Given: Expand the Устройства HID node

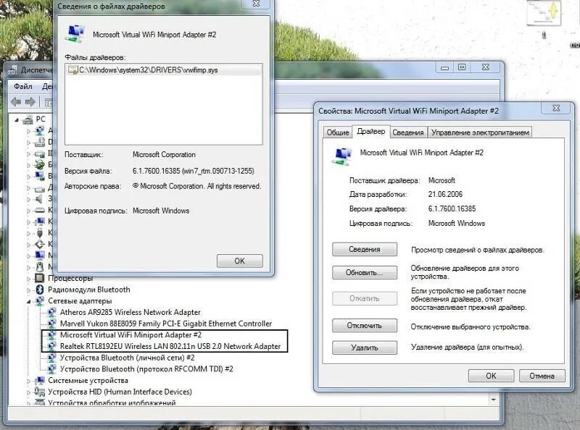Looking at the screenshot, I should click(x=28, y=392).
